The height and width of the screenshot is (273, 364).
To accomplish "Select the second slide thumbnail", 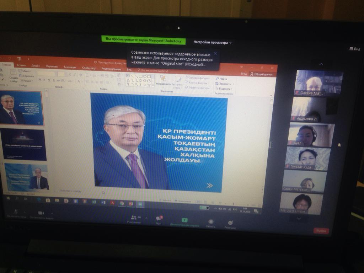I will point(23,144).
